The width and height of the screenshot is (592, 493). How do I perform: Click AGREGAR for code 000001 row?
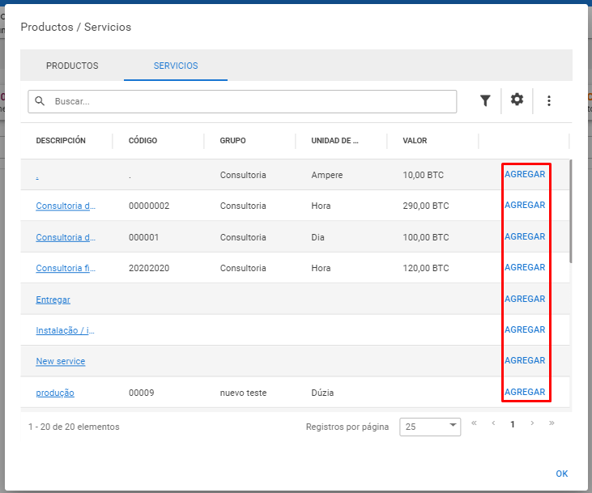point(525,236)
